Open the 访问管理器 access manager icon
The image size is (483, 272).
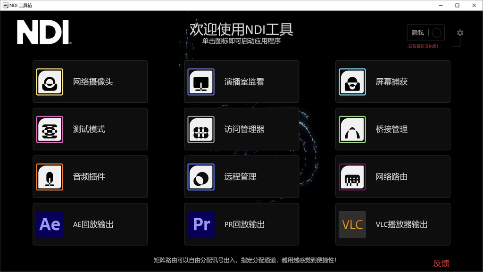(201, 130)
